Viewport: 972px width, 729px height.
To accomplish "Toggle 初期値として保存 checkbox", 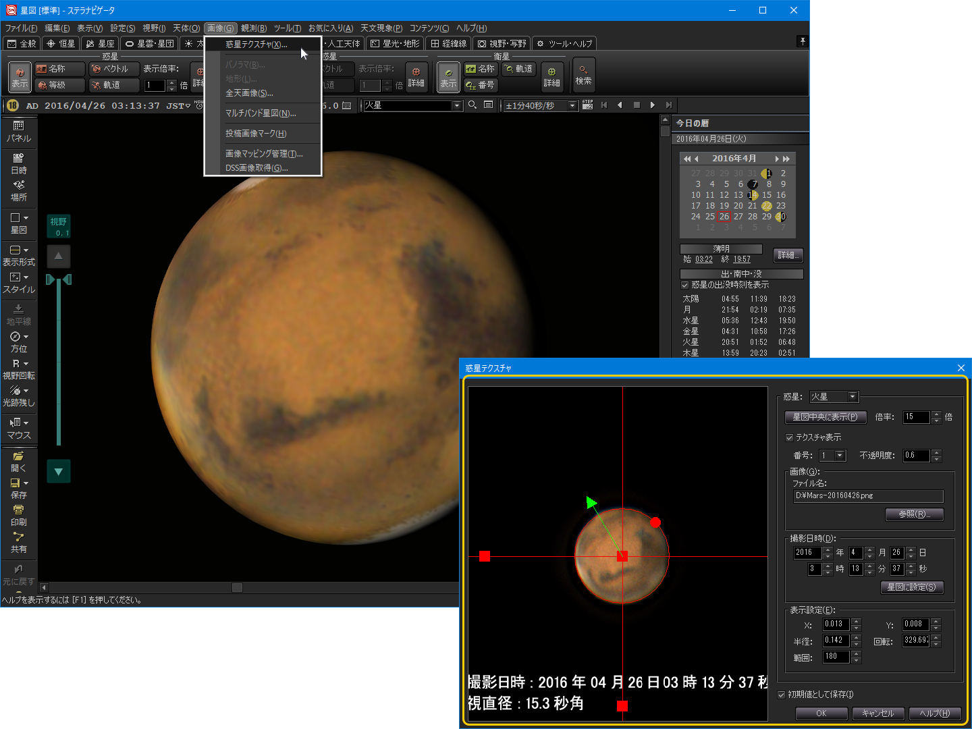I will click(782, 695).
